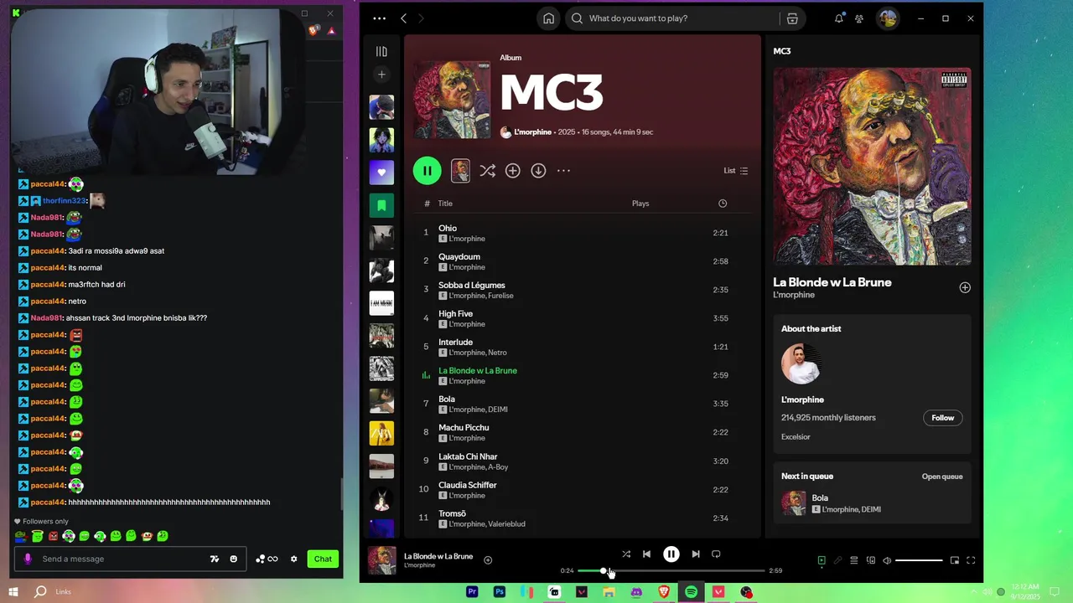Adjust the volume slider
Screen dimensions: 1073x603
coord(919,560)
